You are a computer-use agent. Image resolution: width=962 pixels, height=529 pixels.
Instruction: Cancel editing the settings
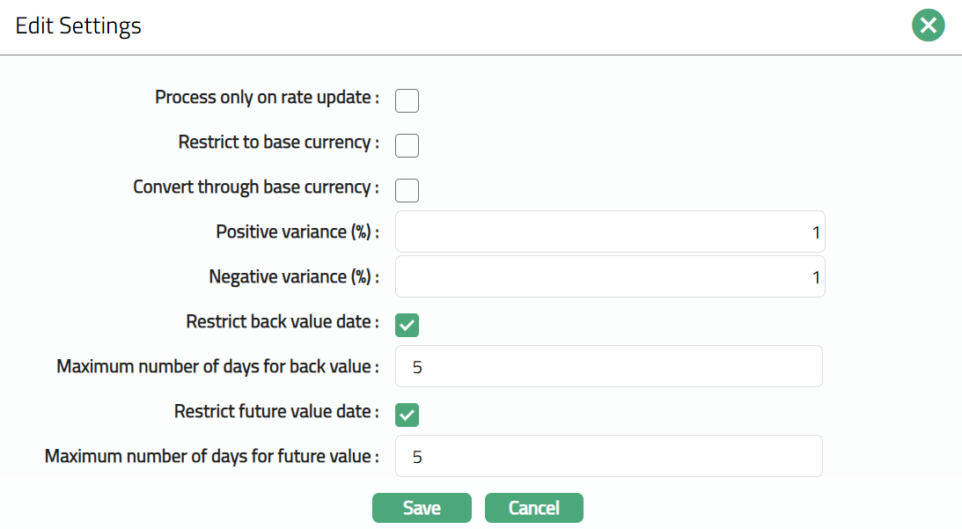(x=533, y=508)
